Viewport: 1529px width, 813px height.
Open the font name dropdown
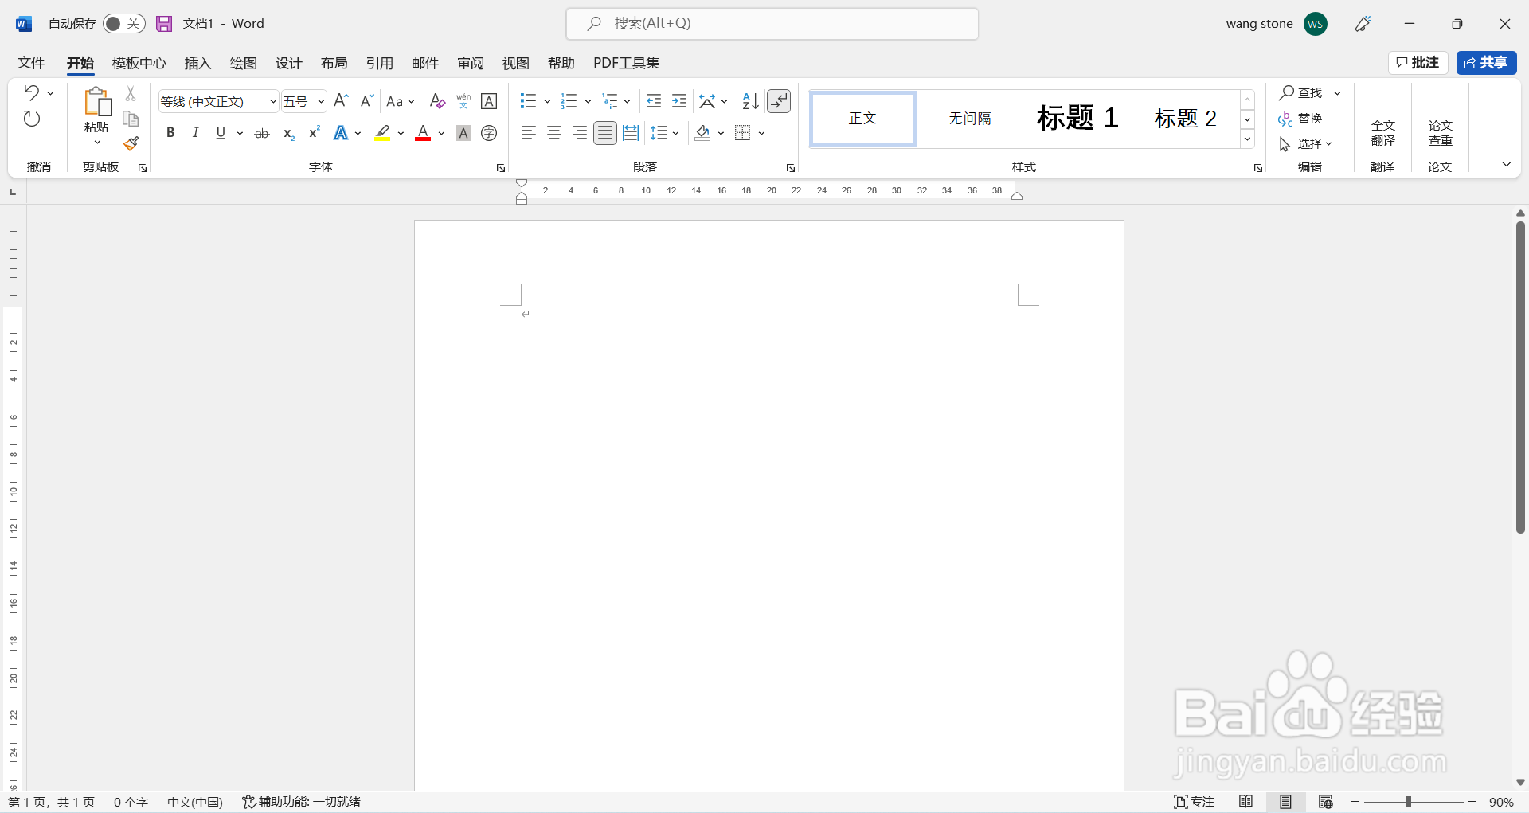[273, 101]
